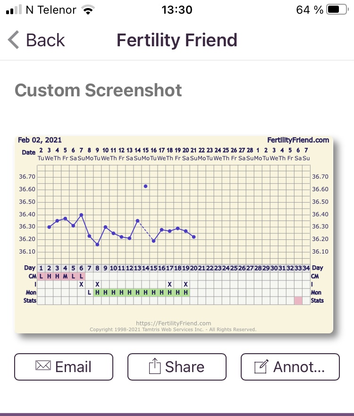354x416 pixels.
Task: Go back using the Back label
Action: (x=45, y=40)
